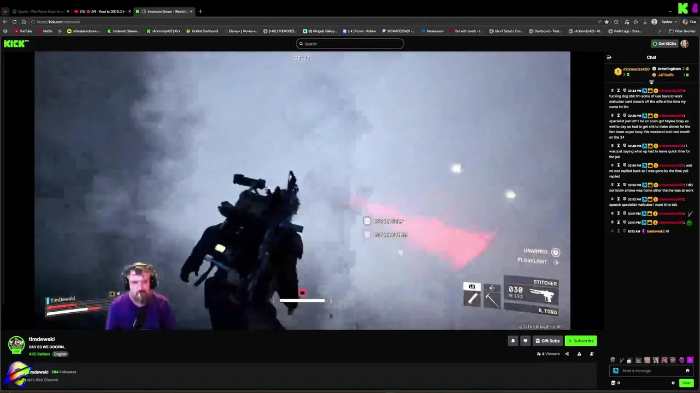Select the first emote in quick emote bar
This screenshot has height=393, width=700.
click(x=612, y=360)
